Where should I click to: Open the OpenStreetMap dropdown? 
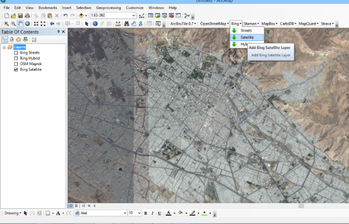click(214, 24)
